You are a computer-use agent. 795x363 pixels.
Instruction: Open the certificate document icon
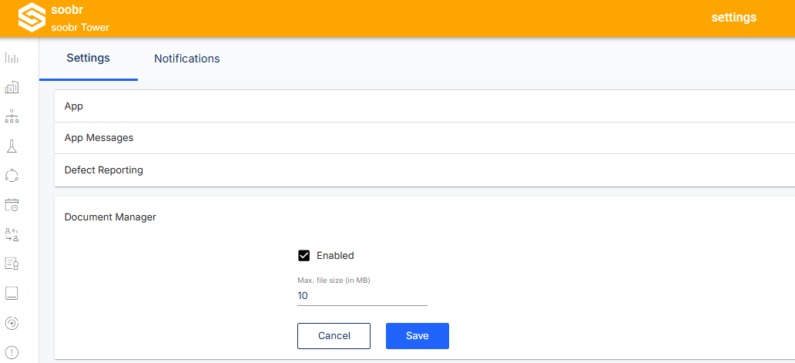pyautogui.click(x=12, y=264)
